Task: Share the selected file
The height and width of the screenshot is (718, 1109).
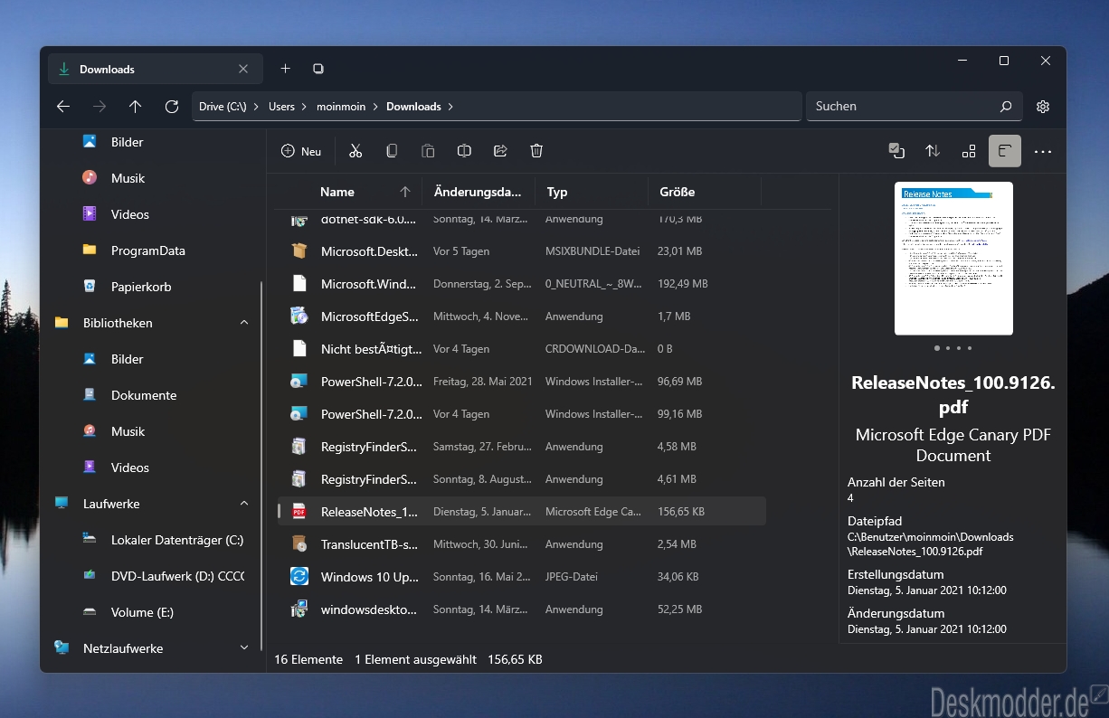Action: point(500,151)
